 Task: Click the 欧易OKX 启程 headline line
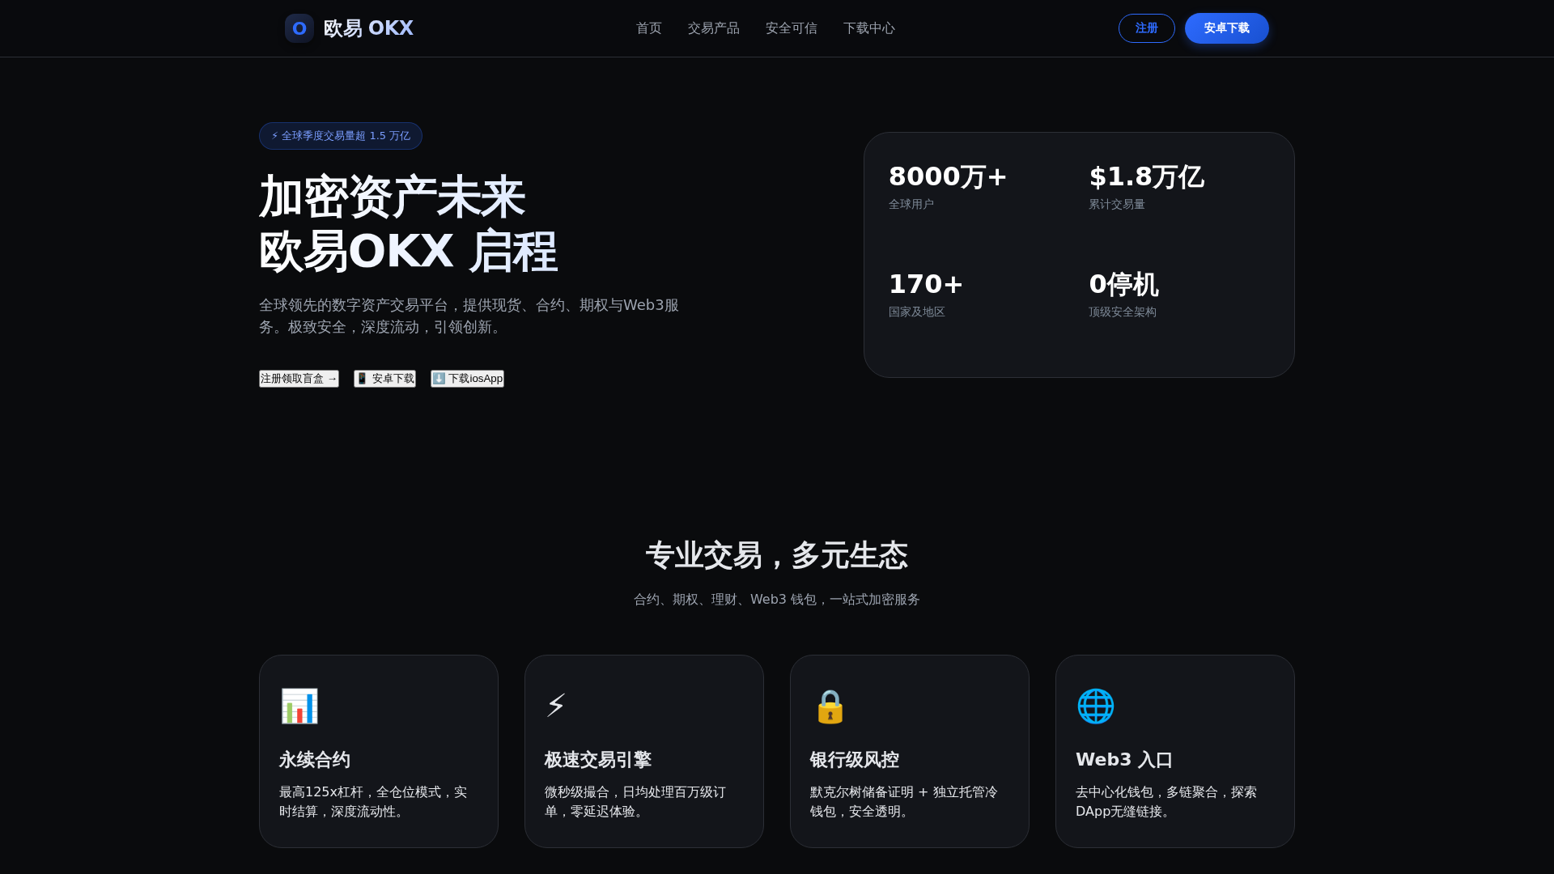click(408, 252)
